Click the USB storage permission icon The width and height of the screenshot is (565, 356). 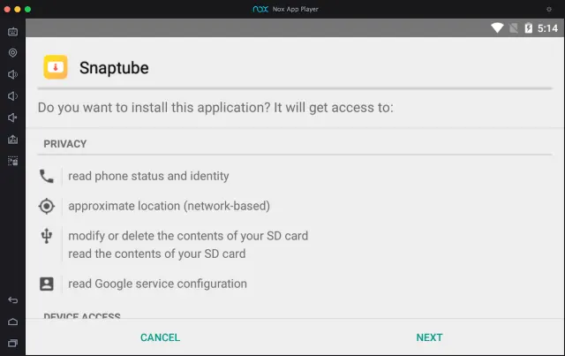pos(47,236)
